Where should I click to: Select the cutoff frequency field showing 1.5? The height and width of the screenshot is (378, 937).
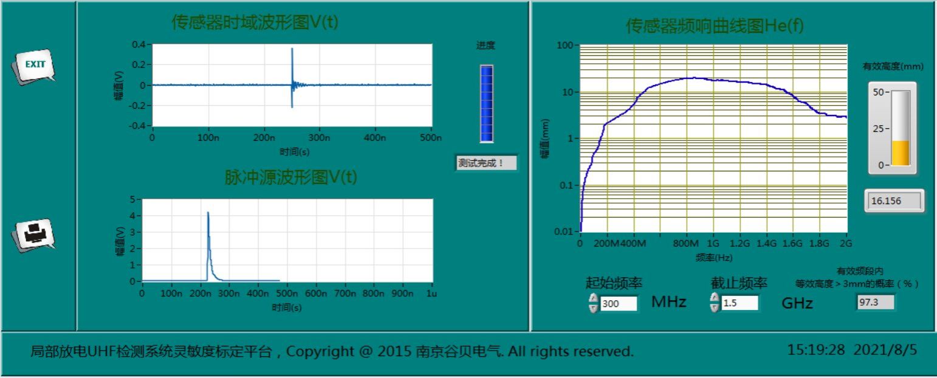(x=740, y=303)
